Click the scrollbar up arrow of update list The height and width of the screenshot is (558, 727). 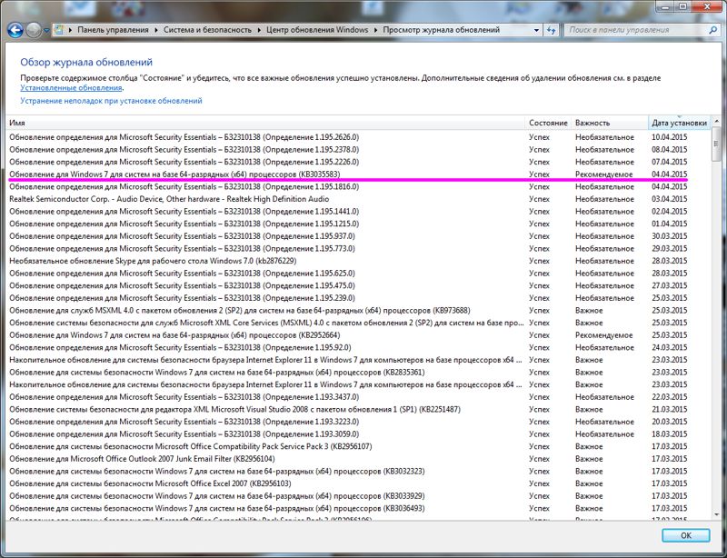pyautogui.click(x=716, y=121)
